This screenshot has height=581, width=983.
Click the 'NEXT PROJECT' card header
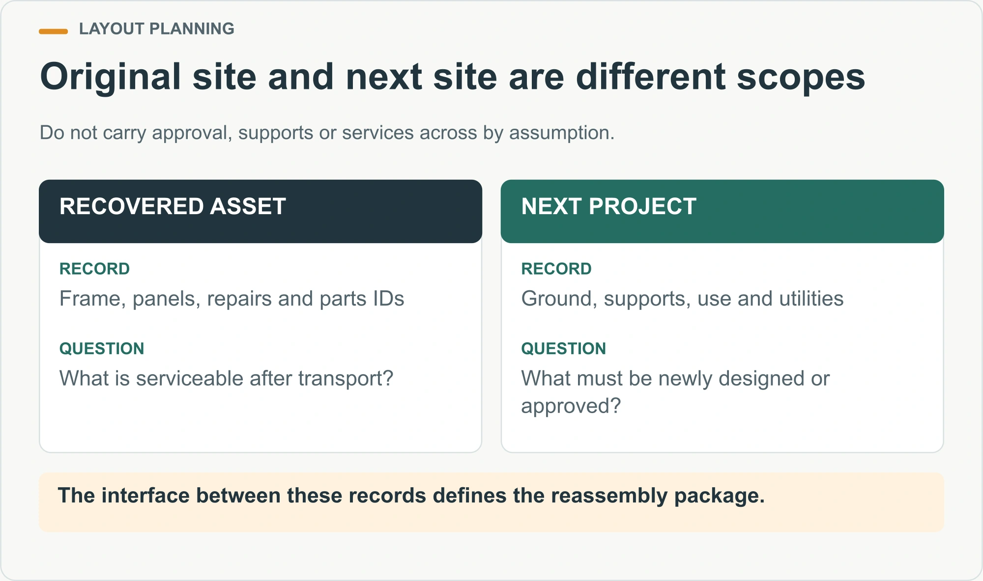point(723,211)
